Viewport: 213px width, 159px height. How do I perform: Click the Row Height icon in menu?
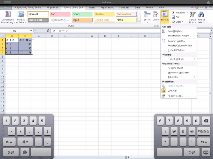click(x=163, y=31)
